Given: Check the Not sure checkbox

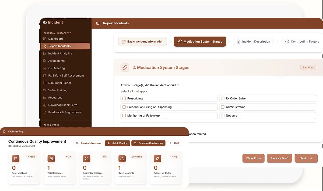Looking at the screenshot, I should (x=223, y=115).
